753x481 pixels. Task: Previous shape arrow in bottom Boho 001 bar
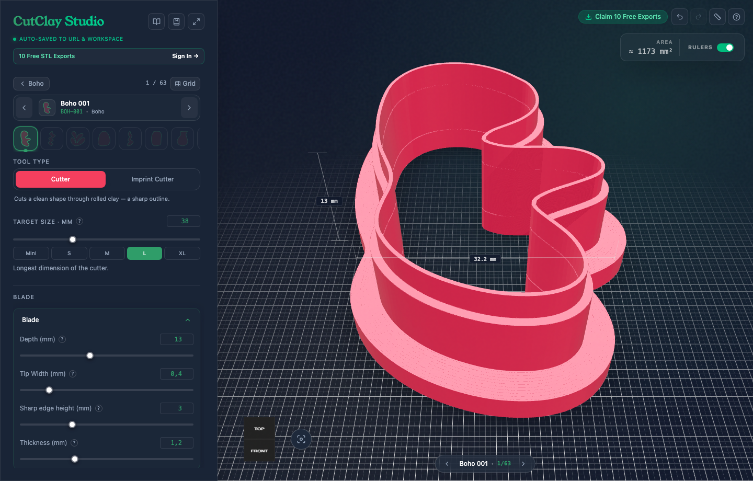pos(447,464)
